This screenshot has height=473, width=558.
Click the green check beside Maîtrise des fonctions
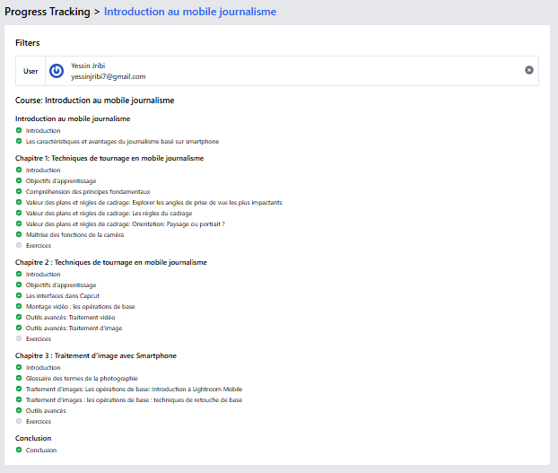19,234
